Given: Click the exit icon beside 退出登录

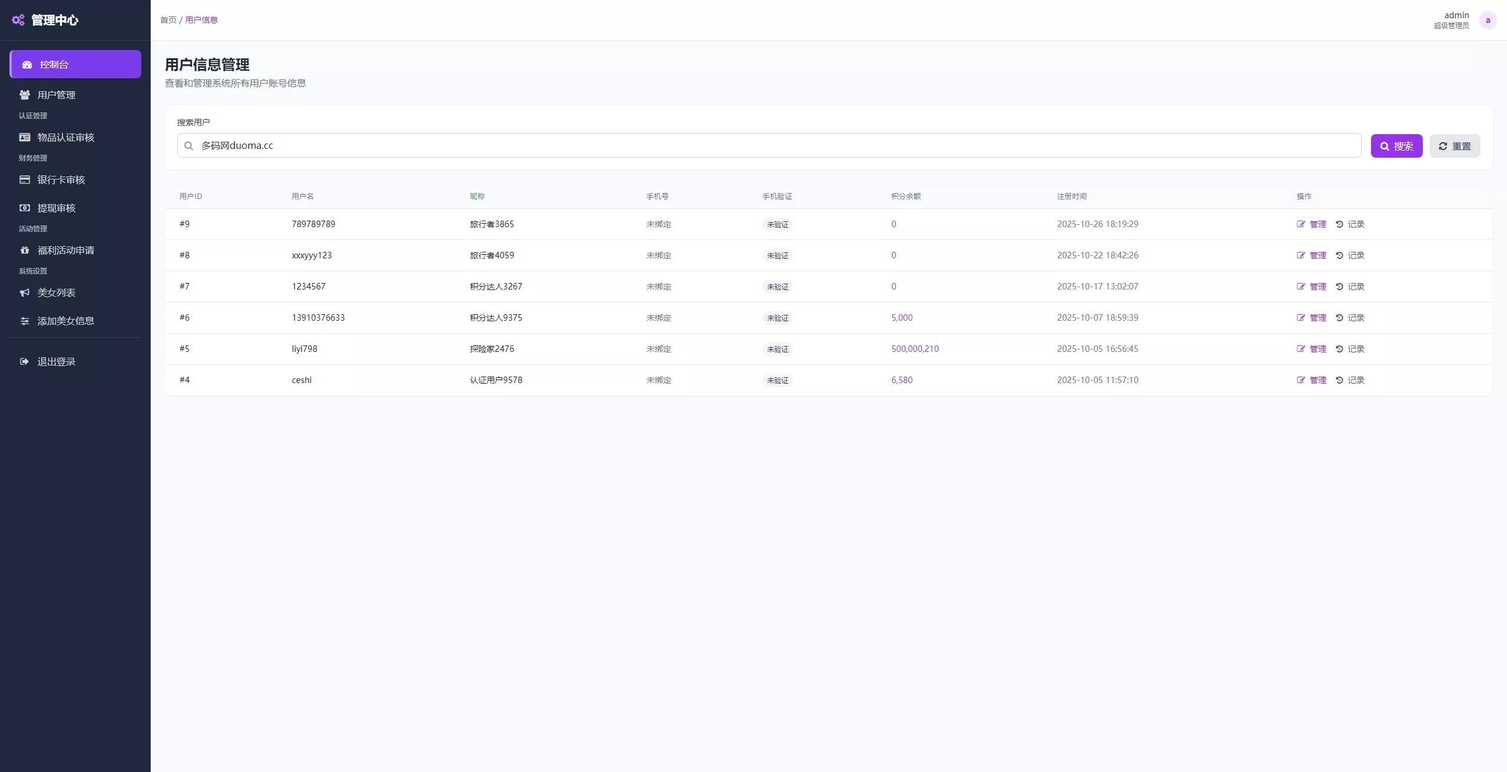Looking at the screenshot, I should (x=24, y=361).
